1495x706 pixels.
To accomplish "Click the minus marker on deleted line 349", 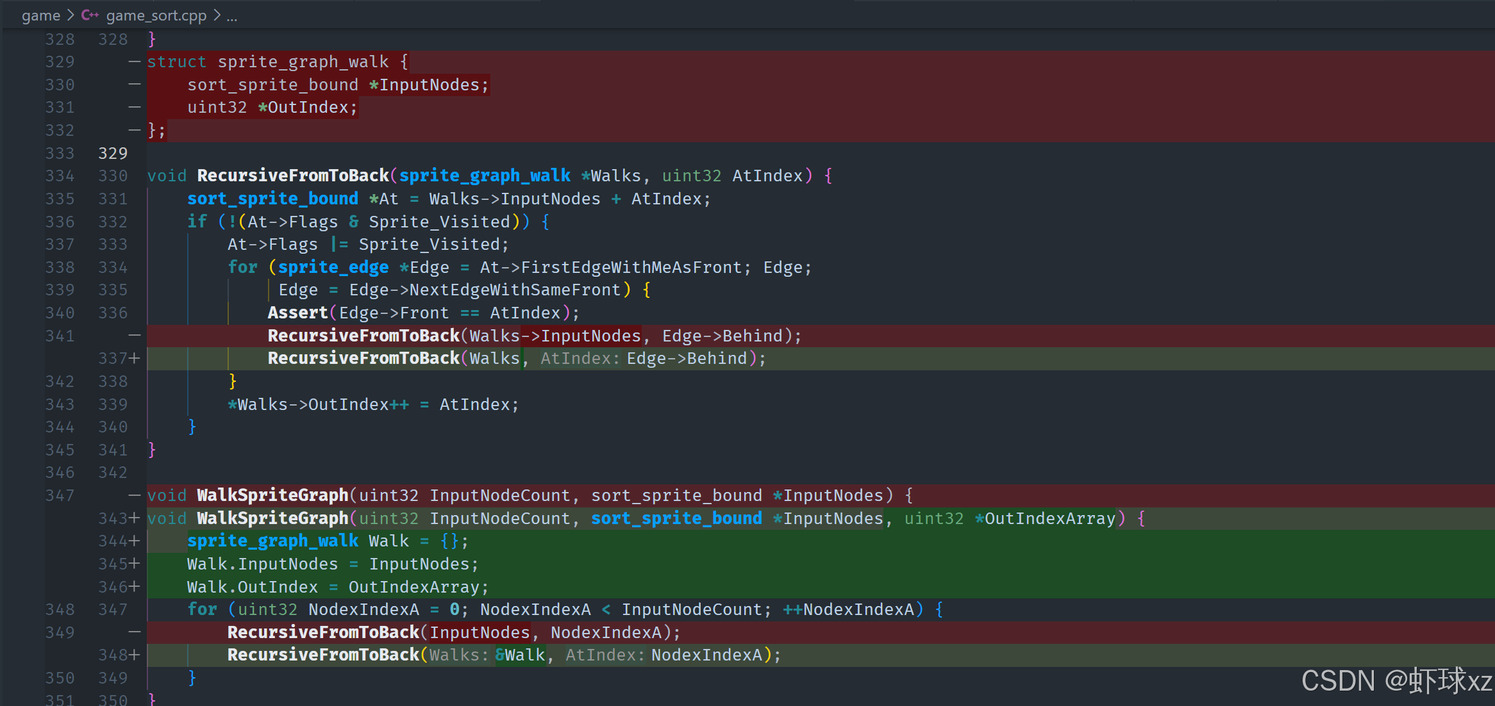I will [134, 632].
